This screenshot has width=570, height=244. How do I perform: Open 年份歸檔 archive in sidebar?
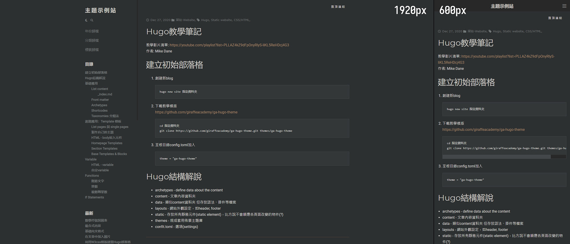(x=92, y=31)
